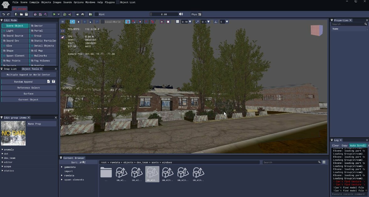This screenshot has width=369, height=197.
Task: Toggle visibility eye for Light
Action: (4, 31)
